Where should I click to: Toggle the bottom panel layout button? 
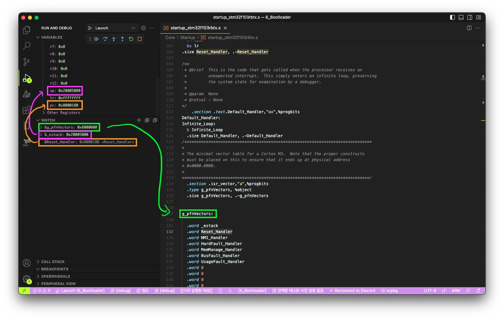click(x=461, y=17)
